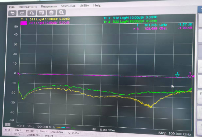Viewport: 211px width, 137px height.
Task: Click the IntTrig status bar button
Action: click(x=30, y=131)
